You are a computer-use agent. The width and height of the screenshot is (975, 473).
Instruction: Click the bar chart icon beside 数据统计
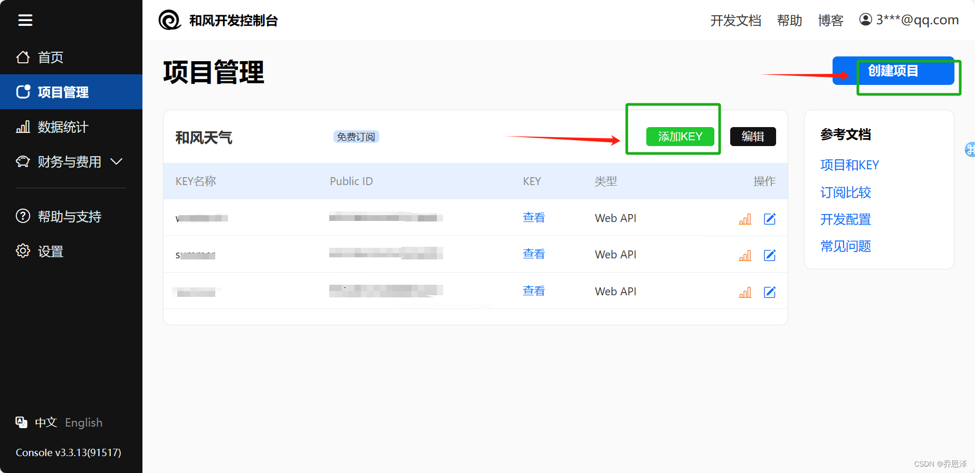point(23,127)
